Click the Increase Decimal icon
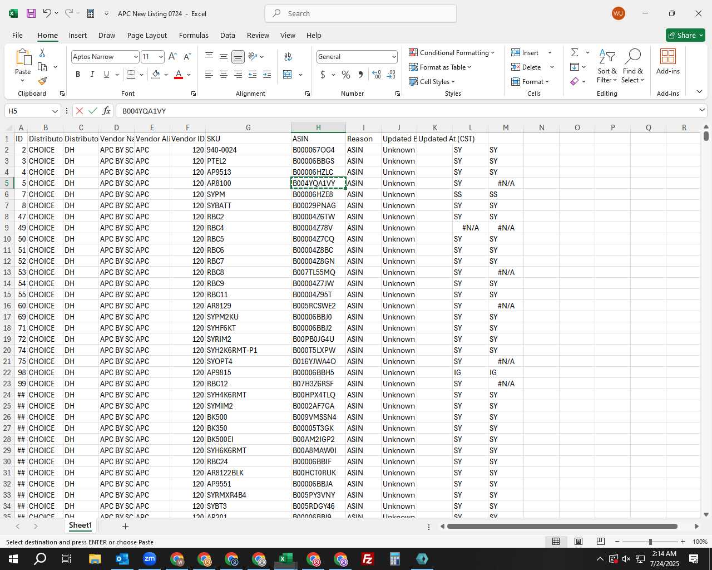The image size is (712, 570). 377,75
